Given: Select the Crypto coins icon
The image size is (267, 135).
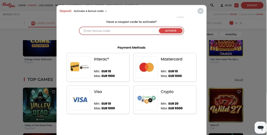Looking at the screenshot, I should click(x=146, y=99).
